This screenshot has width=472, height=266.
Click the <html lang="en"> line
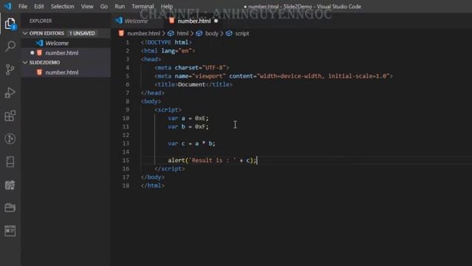167,51
